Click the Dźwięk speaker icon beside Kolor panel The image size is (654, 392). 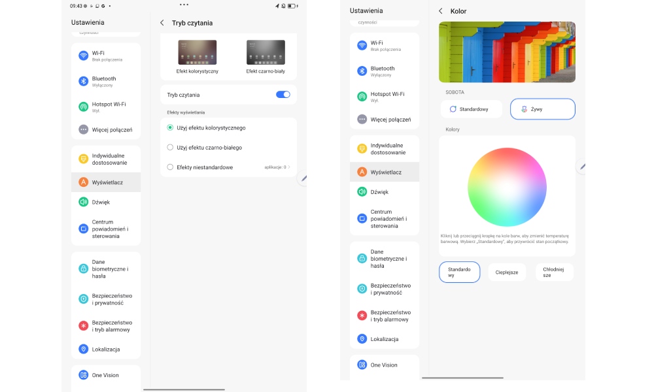click(x=362, y=192)
